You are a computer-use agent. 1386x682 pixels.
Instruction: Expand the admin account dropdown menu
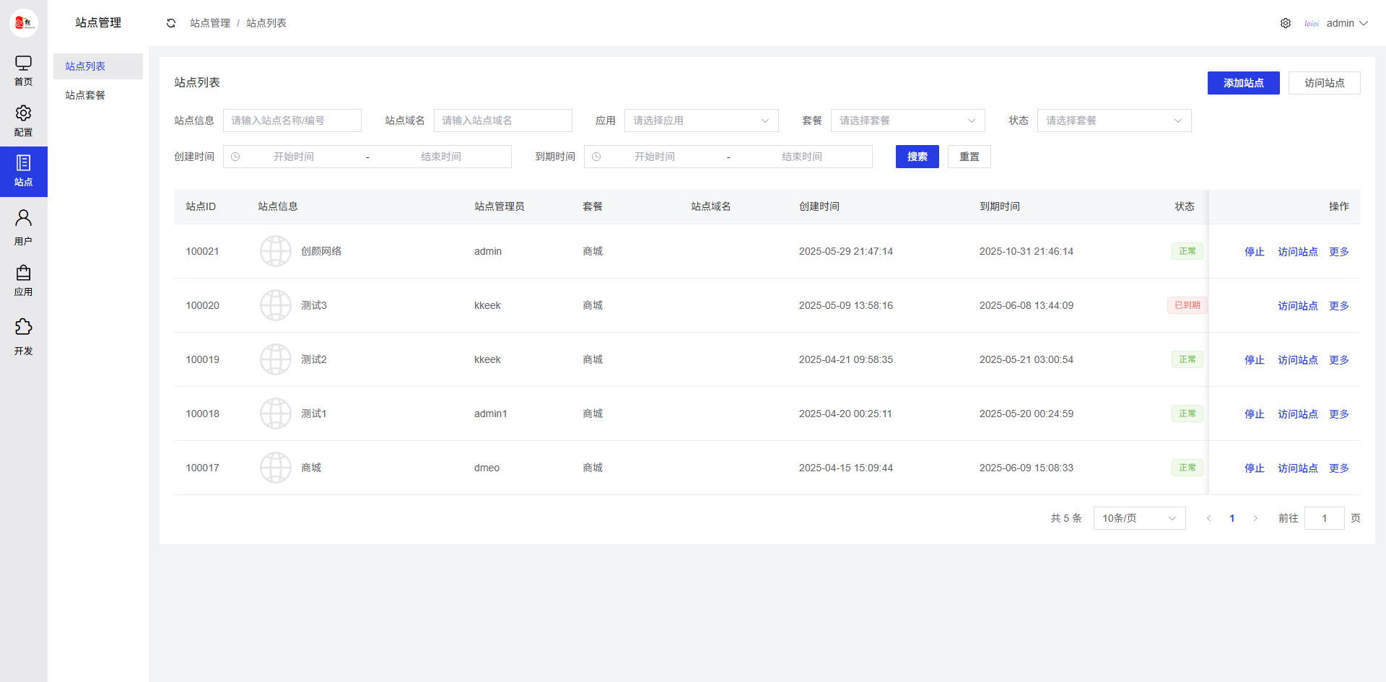[x=1347, y=22]
